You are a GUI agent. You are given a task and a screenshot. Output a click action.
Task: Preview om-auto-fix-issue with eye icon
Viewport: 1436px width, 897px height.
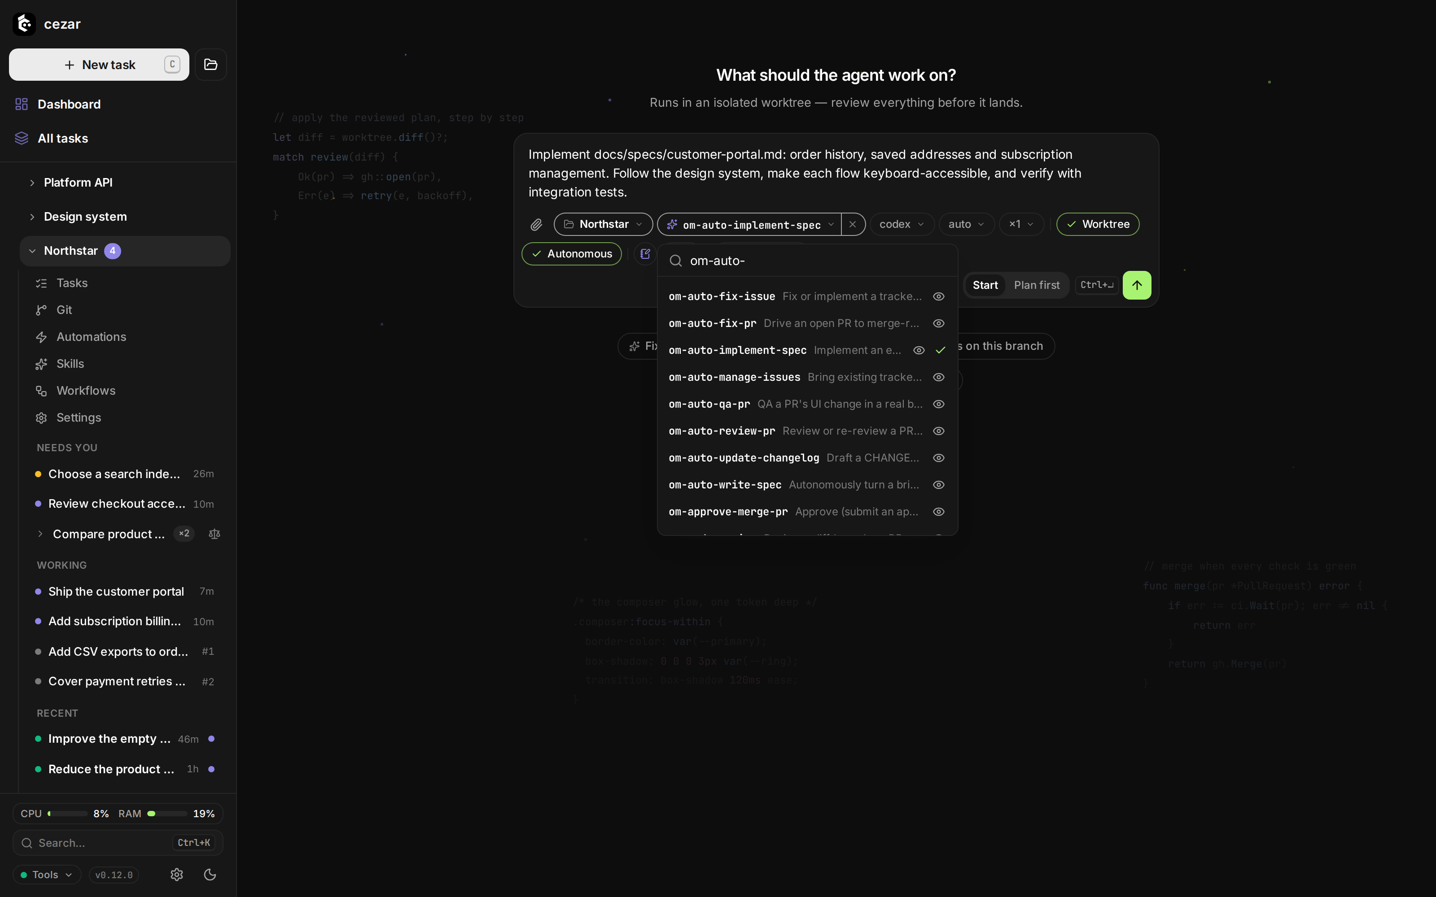938,296
